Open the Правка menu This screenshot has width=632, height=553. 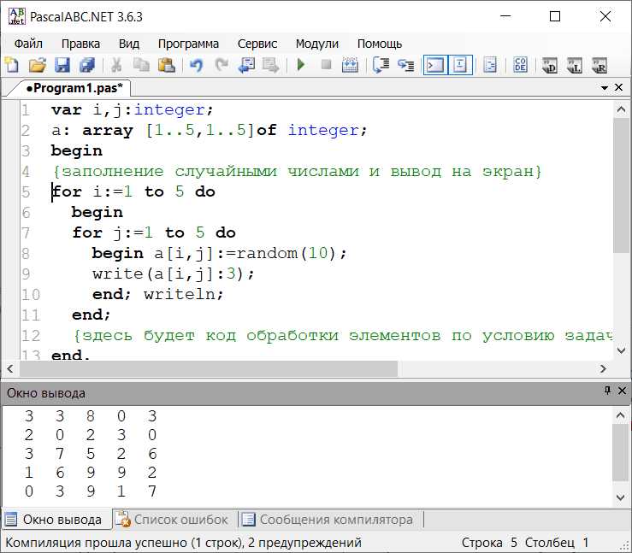[x=80, y=44]
